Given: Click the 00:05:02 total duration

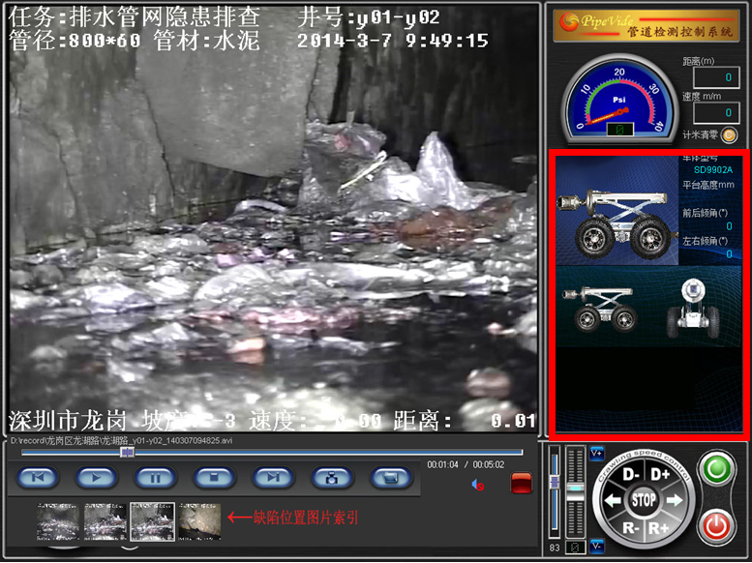Looking at the screenshot, I should (488, 464).
